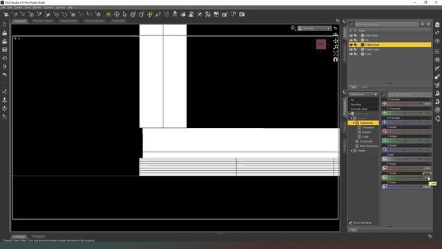
Task: Toggle selectability arrow of Frame Upper node
Action: [x=356, y=49]
